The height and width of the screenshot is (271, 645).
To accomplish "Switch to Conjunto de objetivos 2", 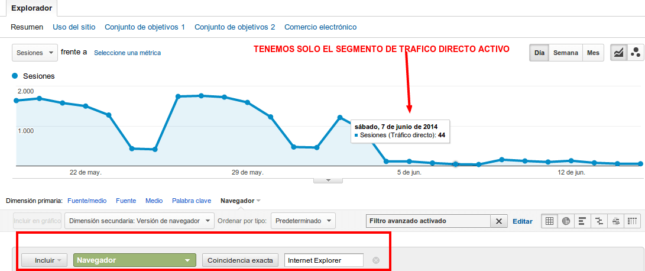I will (235, 27).
